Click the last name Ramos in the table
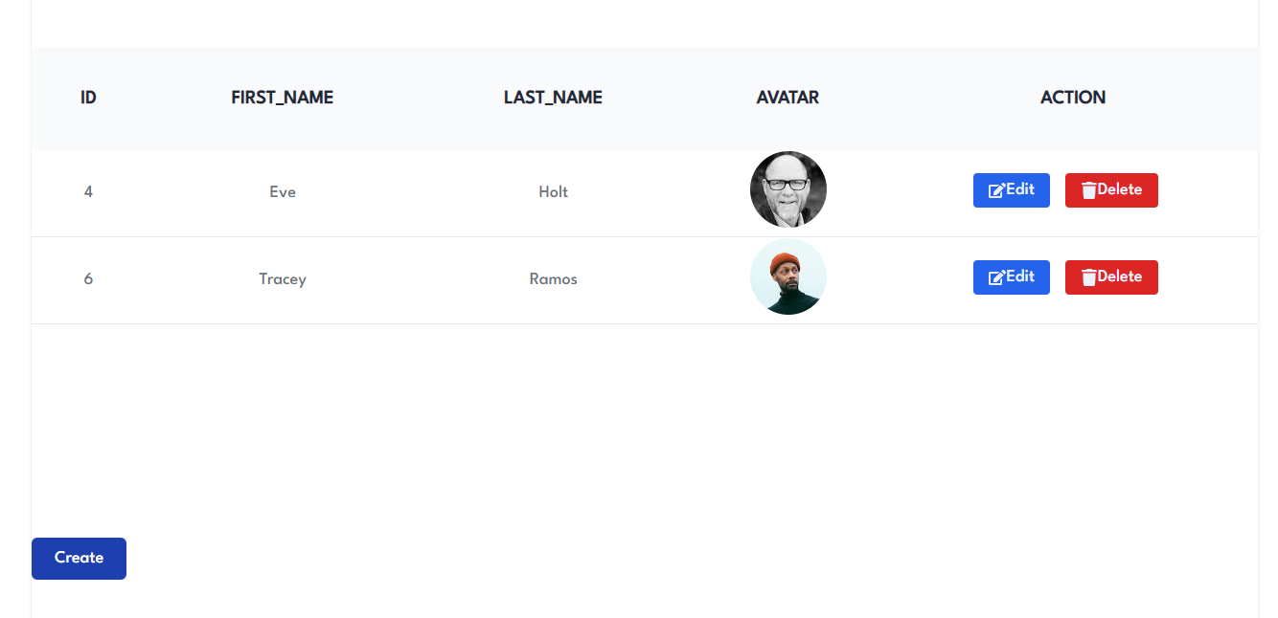The image size is (1278, 618). pyautogui.click(x=553, y=278)
